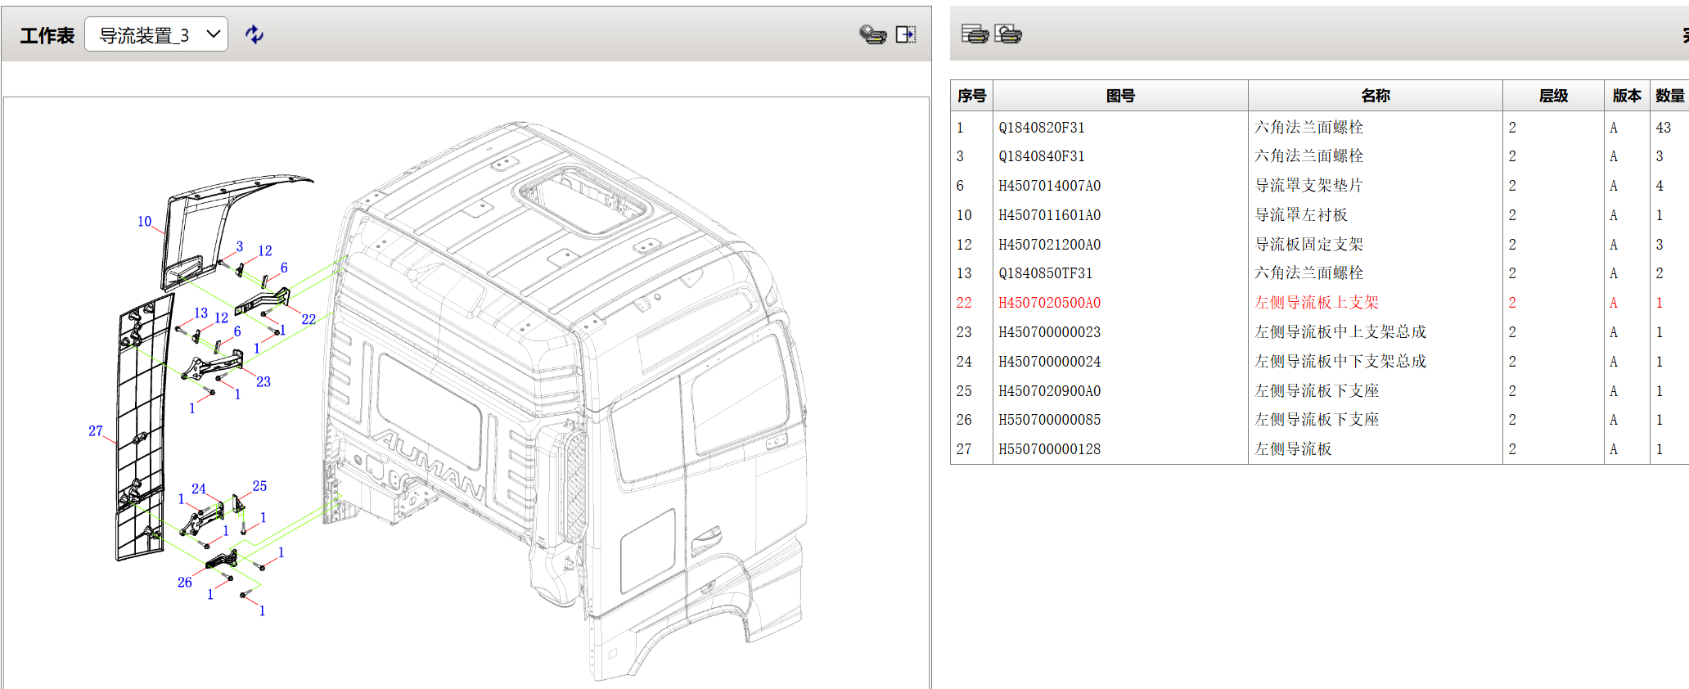Click the print list with image icon
The width and height of the screenshot is (1689, 689).
[x=1008, y=34]
